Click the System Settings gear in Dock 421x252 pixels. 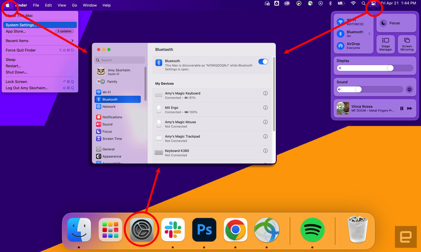[x=142, y=230]
